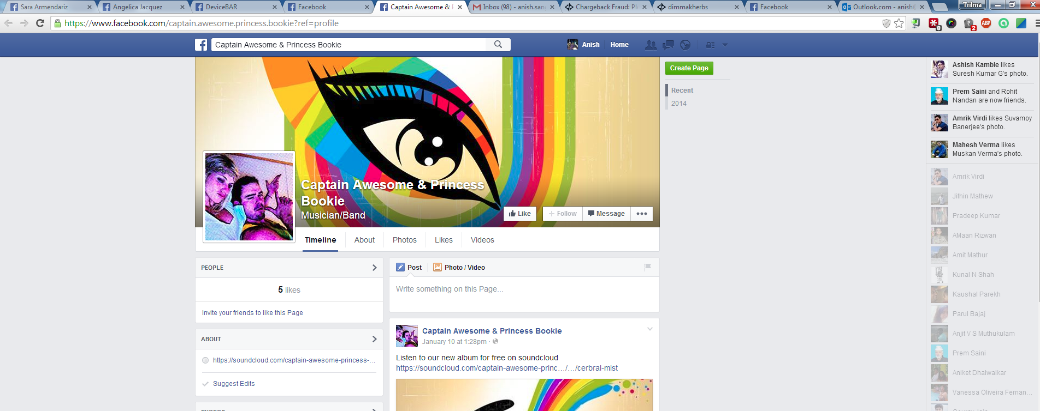Expand the ABOUT section chevron

tap(374, 339)
